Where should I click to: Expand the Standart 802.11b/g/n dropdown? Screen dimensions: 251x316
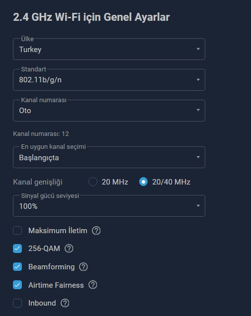109,80
